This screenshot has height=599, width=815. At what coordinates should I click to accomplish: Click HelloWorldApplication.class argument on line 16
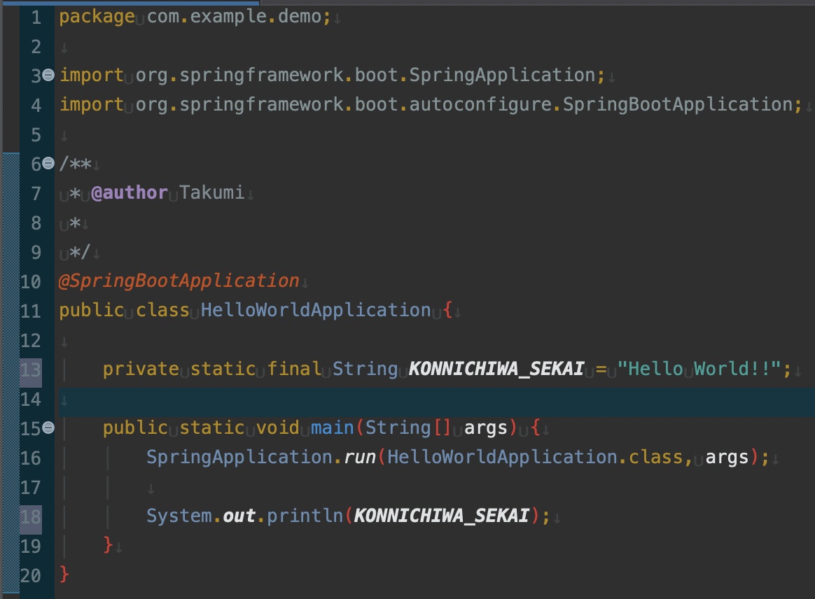point(535,457)
